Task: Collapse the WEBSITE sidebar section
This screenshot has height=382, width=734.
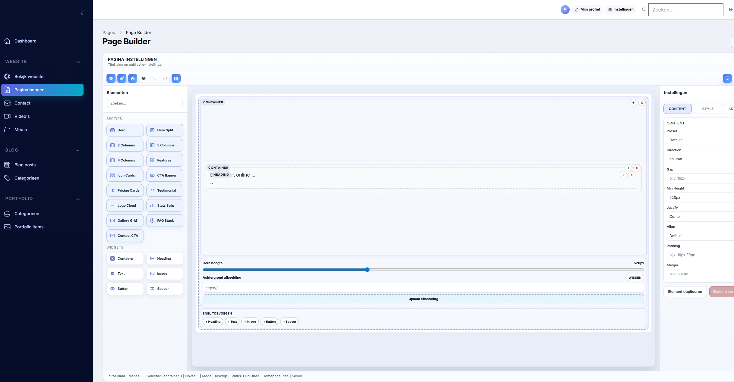Action: click(78, 62)
